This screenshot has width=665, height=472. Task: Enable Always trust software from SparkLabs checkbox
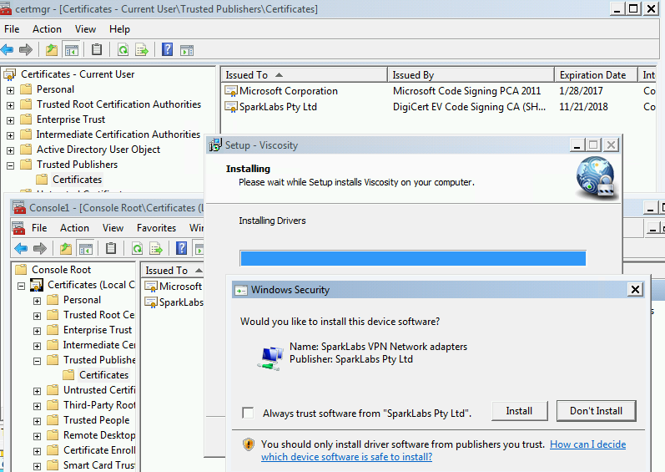tap(248, 413)
